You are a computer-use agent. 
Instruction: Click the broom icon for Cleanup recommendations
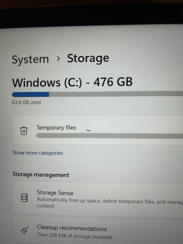pyautogui.click(x=25, y=230)
